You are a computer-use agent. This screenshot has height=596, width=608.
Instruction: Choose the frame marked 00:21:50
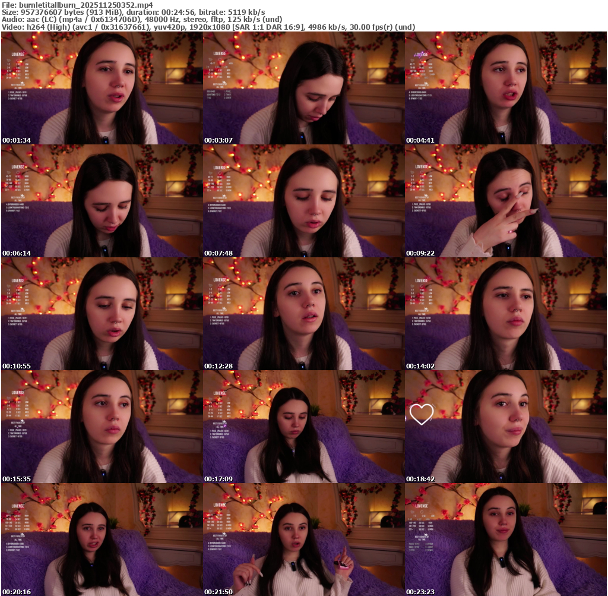(303, 540)
